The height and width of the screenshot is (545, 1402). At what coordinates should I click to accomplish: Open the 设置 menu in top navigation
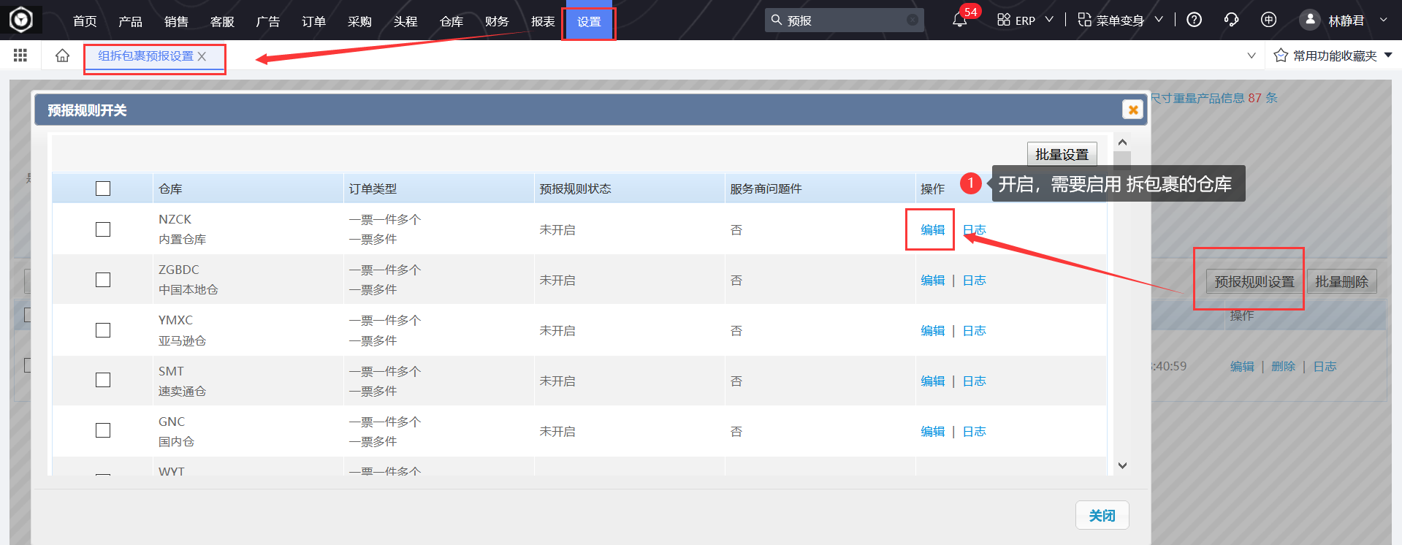pyautogui.click(x=589, y=22)
